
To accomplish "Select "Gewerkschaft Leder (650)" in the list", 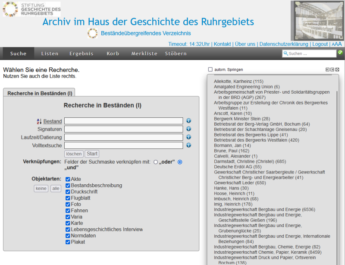I will click(240, 183).
